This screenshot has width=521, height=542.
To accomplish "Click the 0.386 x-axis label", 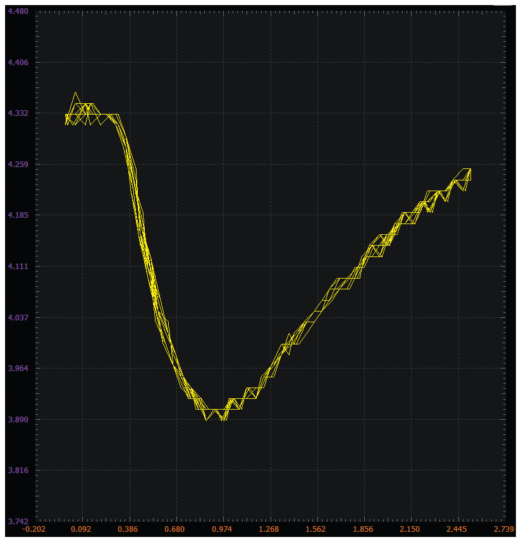I will pyautogui.click(x=128, y=529).
